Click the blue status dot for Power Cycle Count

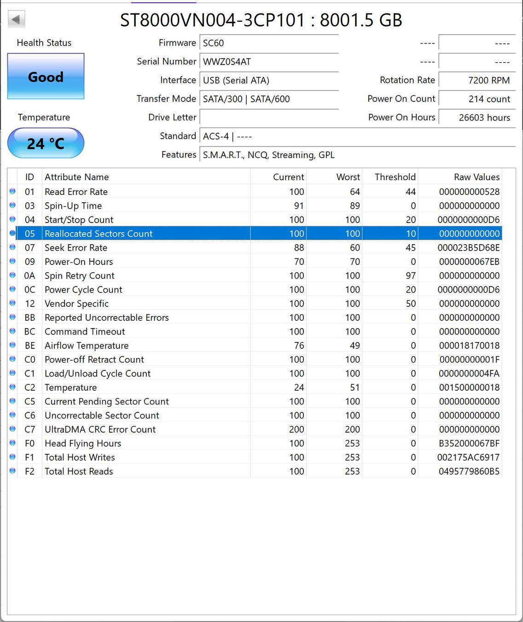click(x=12, y=289)
